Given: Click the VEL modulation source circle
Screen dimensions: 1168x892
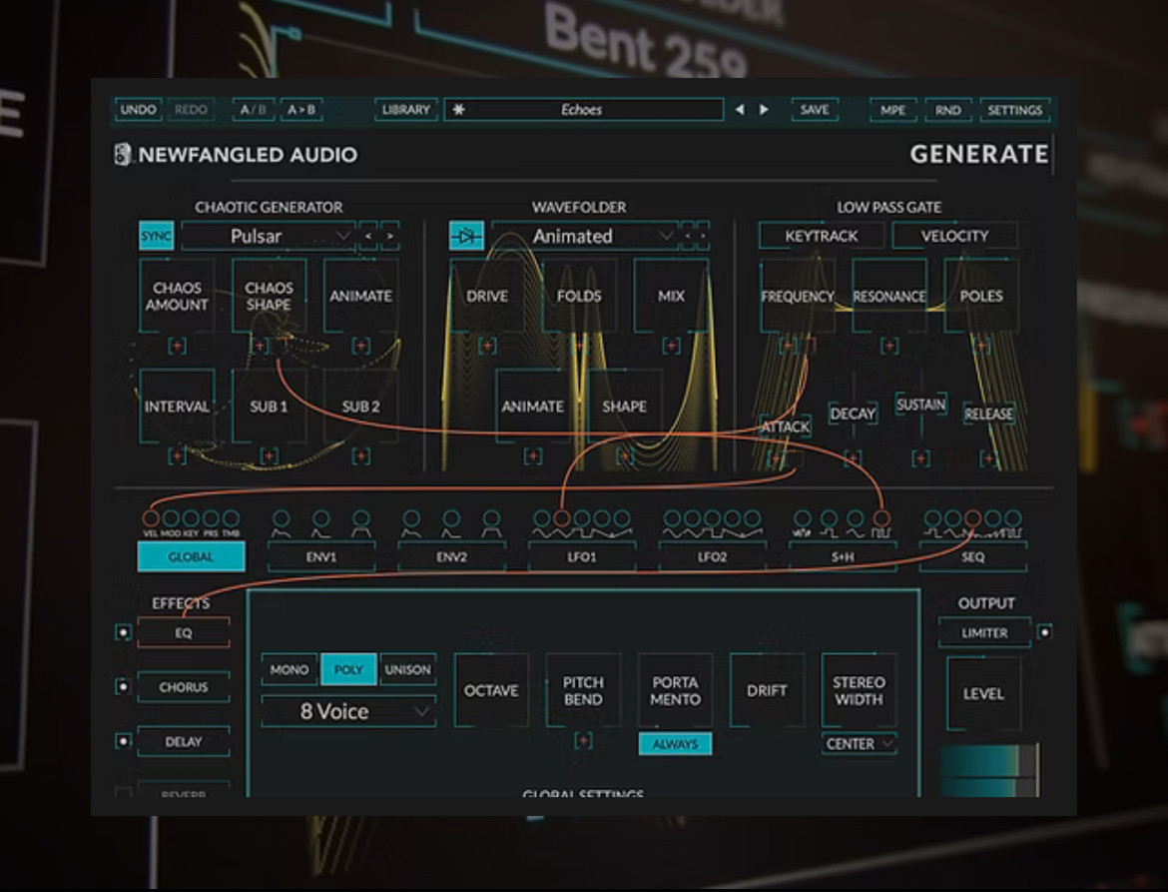Looking at the screenshot, I should (x=151, y=518).
